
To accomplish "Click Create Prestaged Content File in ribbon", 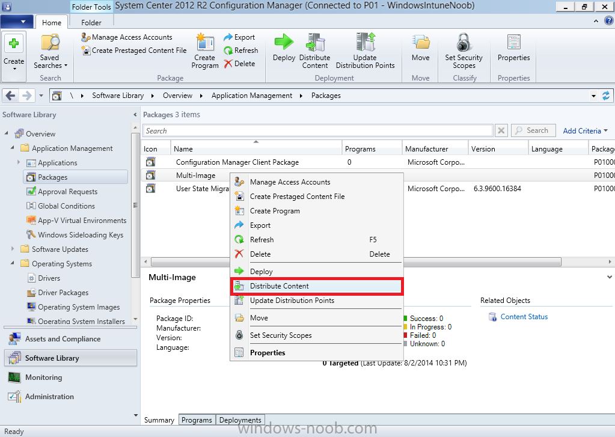I will click(134, 50).
